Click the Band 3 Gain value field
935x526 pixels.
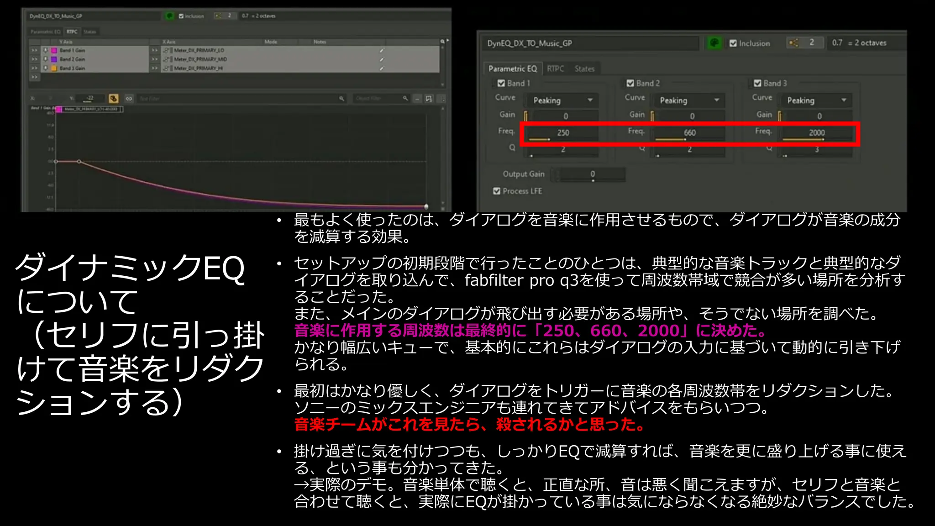pyautogui.click(x=819, y=116)
